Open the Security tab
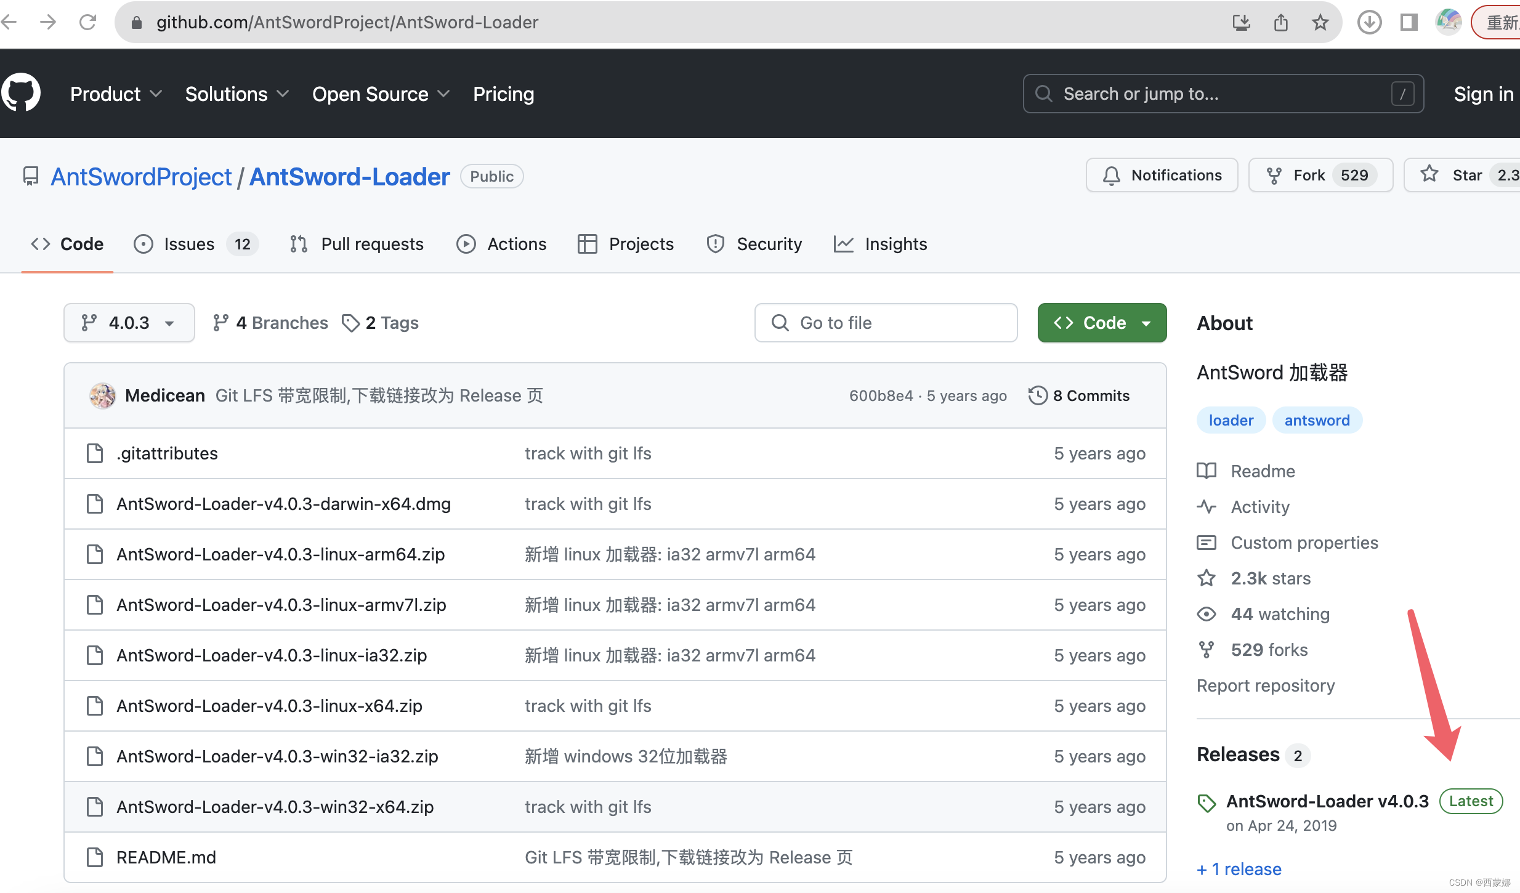Image resolution: width=1520 pixels, height=893 pixels. [x=754, y=244]
